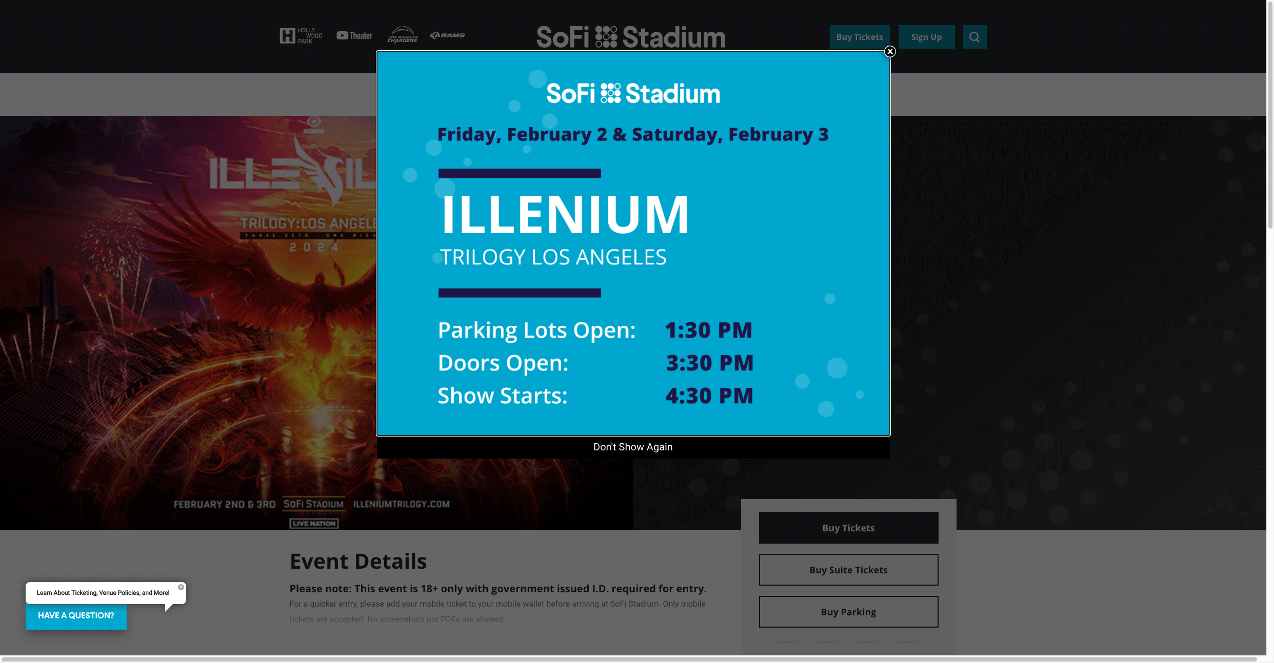The width and height of the screenshot is (1274, 663).
Task: Click the horizontal scrollbar at page bottom
Action: click(629, 659)
